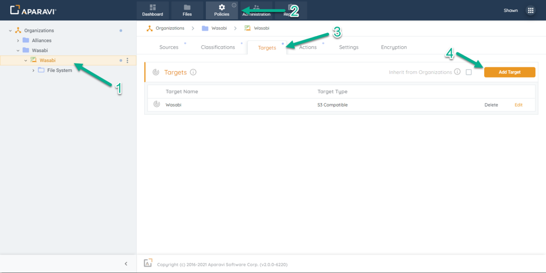Viewport: 546px width, 273px height.
Task: Open the info icon beside Targets heading
Action: [193, 72]
